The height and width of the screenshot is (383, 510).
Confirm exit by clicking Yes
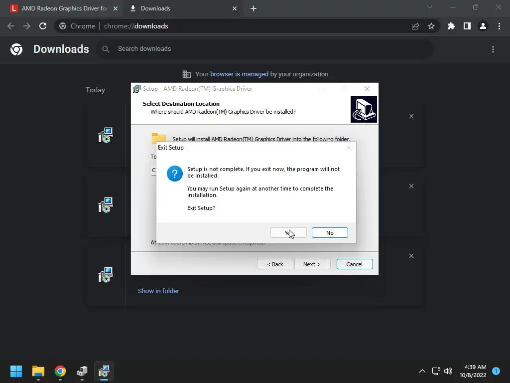click(x=288, y=233)
